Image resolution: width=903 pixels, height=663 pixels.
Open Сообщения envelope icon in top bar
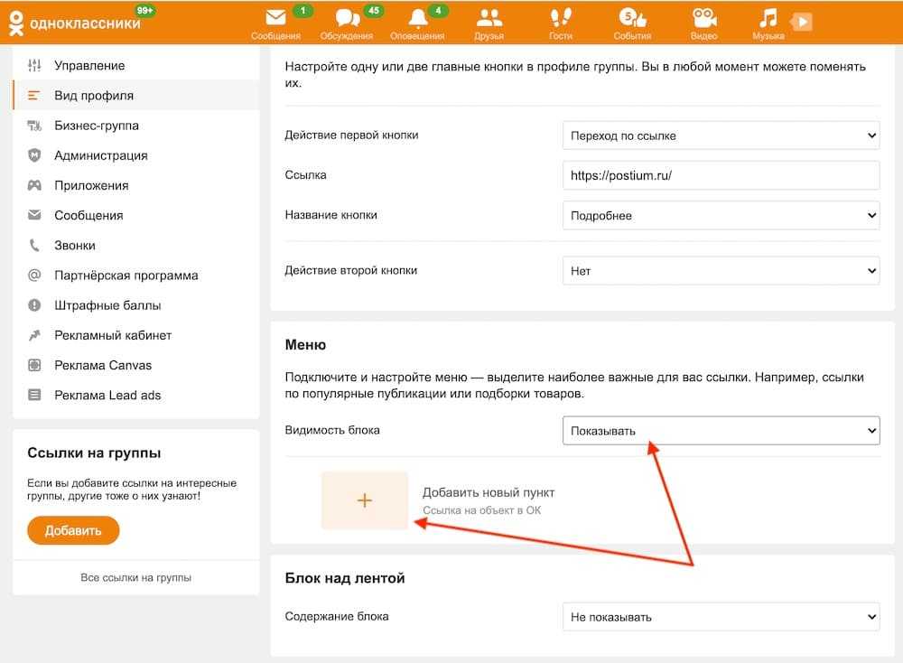tap(276, 18)
